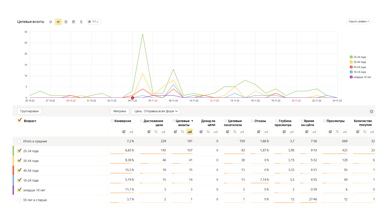The image size is (388, 222).
Task: Show percent values for Достижения цели
Action: point(156,132)
